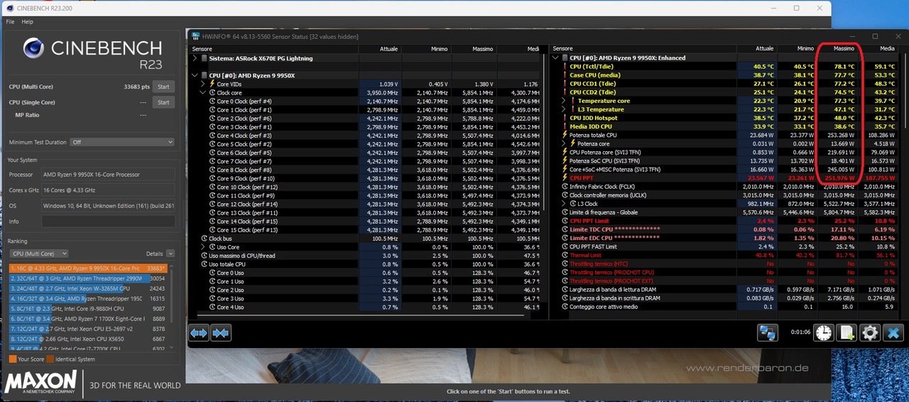Click the right pane Media column header
Viewport: 909px width, 402px height.
tap(877, 49)
